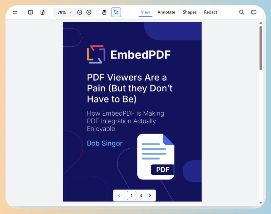Click the scrollbar down arrow

(261, 203)
